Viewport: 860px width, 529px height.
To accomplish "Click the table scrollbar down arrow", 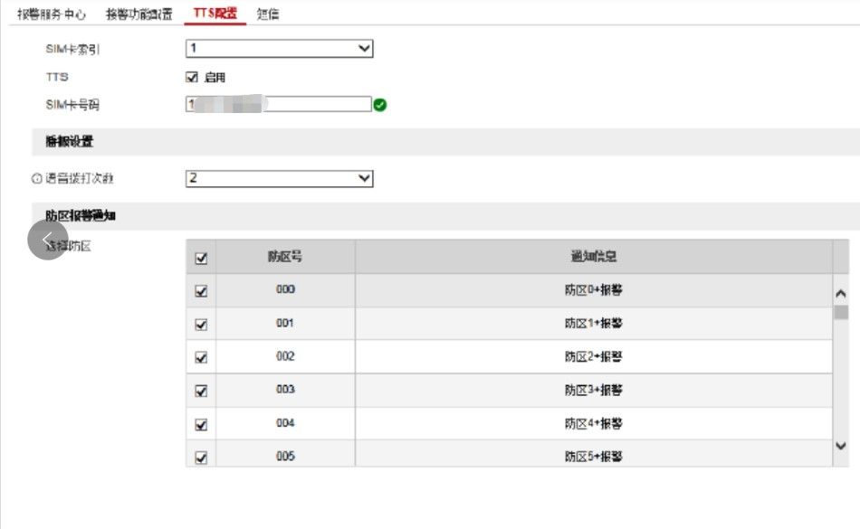I will pos(841,446).
